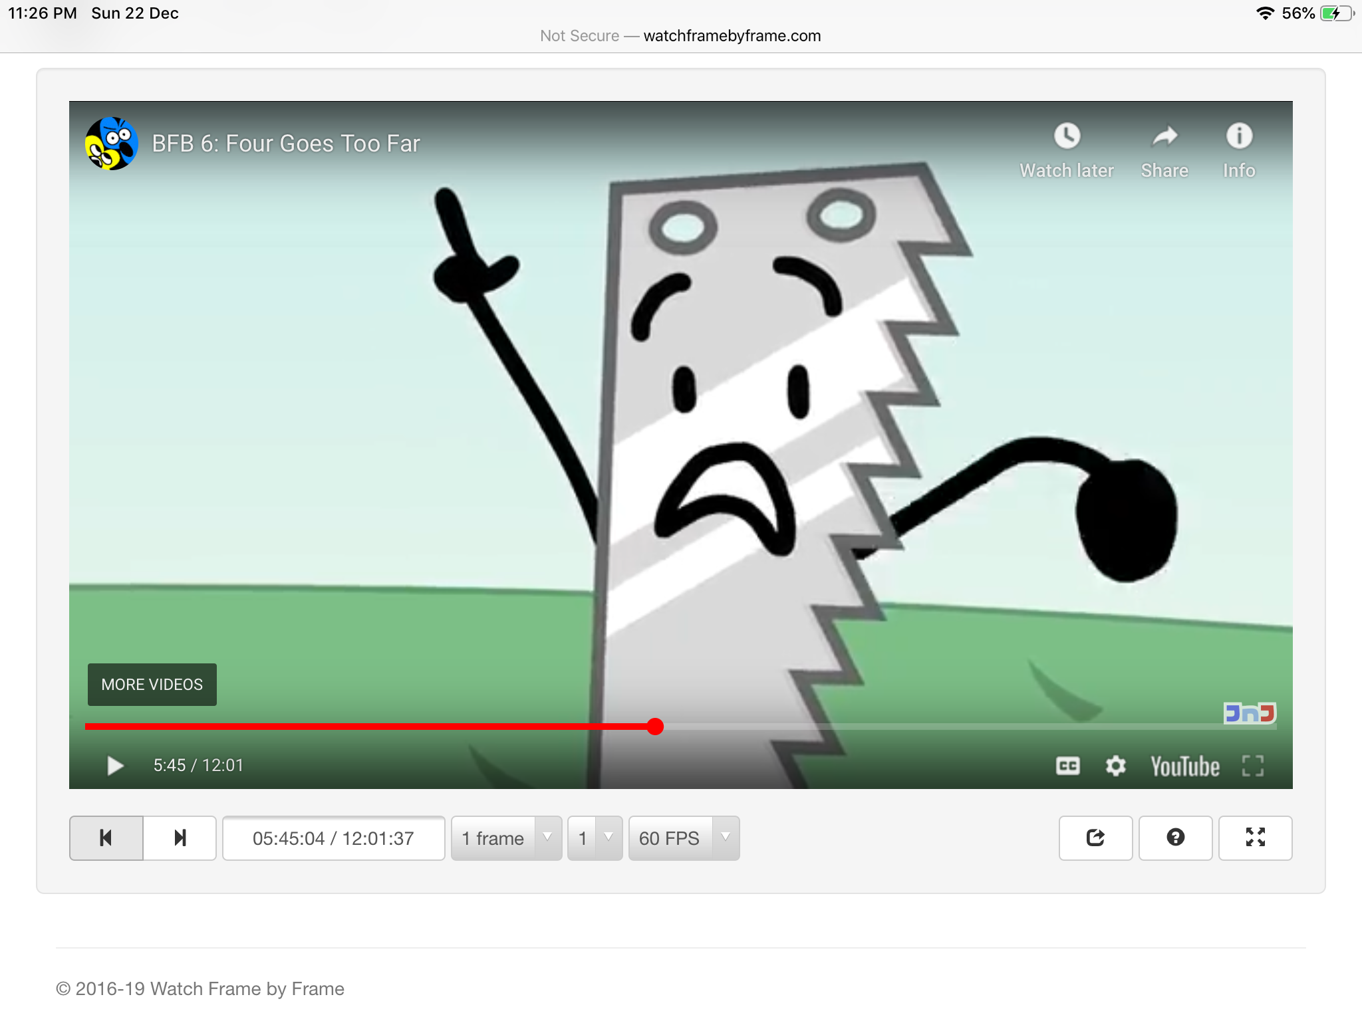Image resolution: width=1362 pixels, height=1021 pixels.
Task: Click video title 'BFB 6: Four Goes Too Far'
Action: click(286, 144)
